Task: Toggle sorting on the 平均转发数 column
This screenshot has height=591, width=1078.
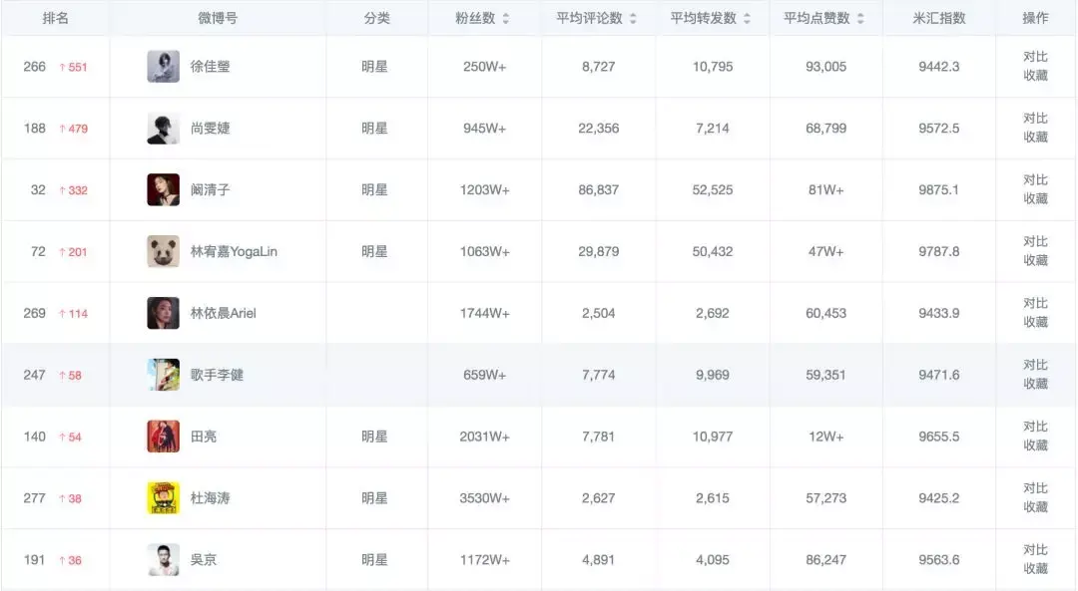Action: point(748,19)
